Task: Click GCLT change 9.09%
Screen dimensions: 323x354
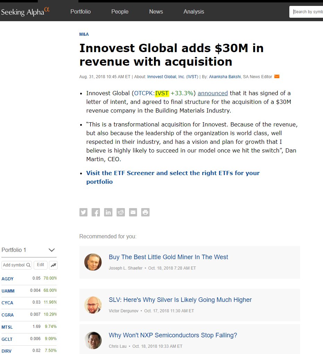Action: pyautogui.click(x=51, y=339)
